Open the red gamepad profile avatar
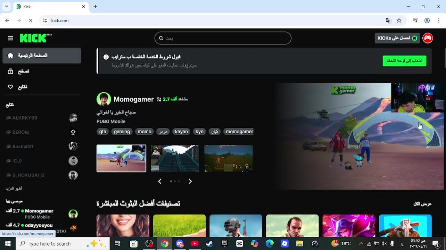The image size is (446, 250). (428, 38)
